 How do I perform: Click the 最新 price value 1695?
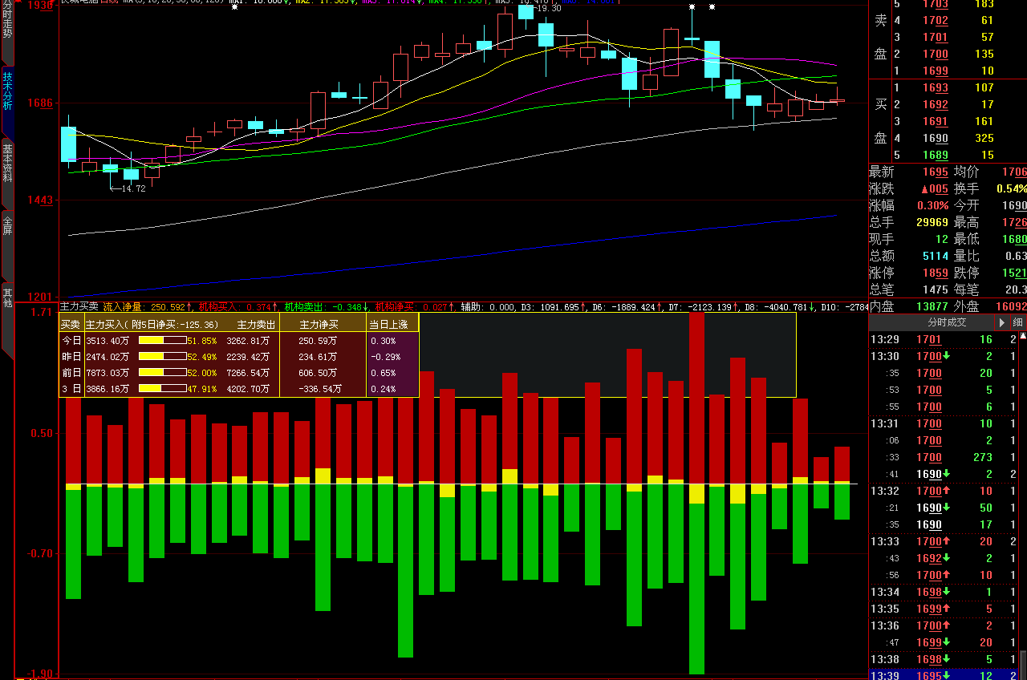pos(936,172)
